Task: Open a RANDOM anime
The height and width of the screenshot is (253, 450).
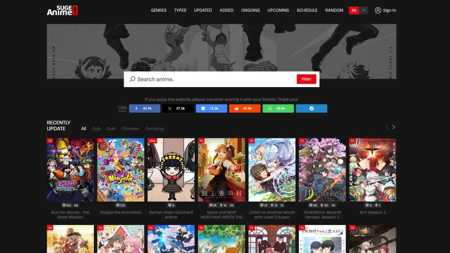Action: pos(334,10)
